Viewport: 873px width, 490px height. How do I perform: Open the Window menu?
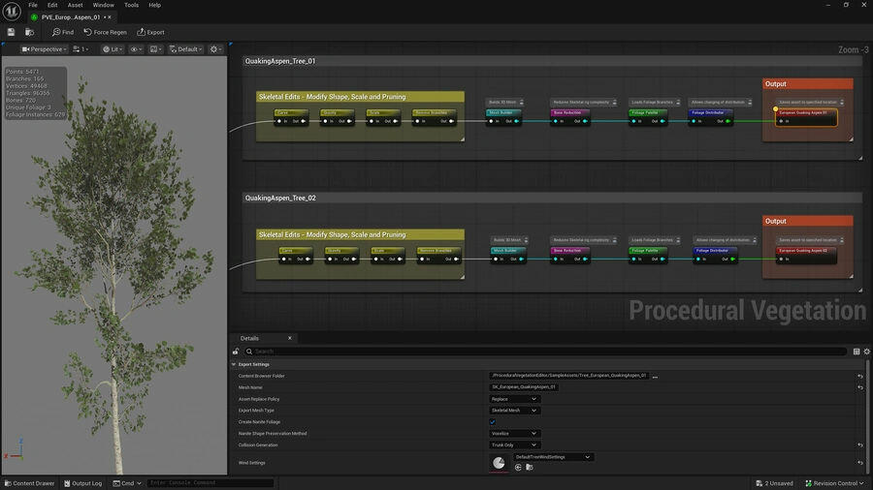(x=103, y=5)
